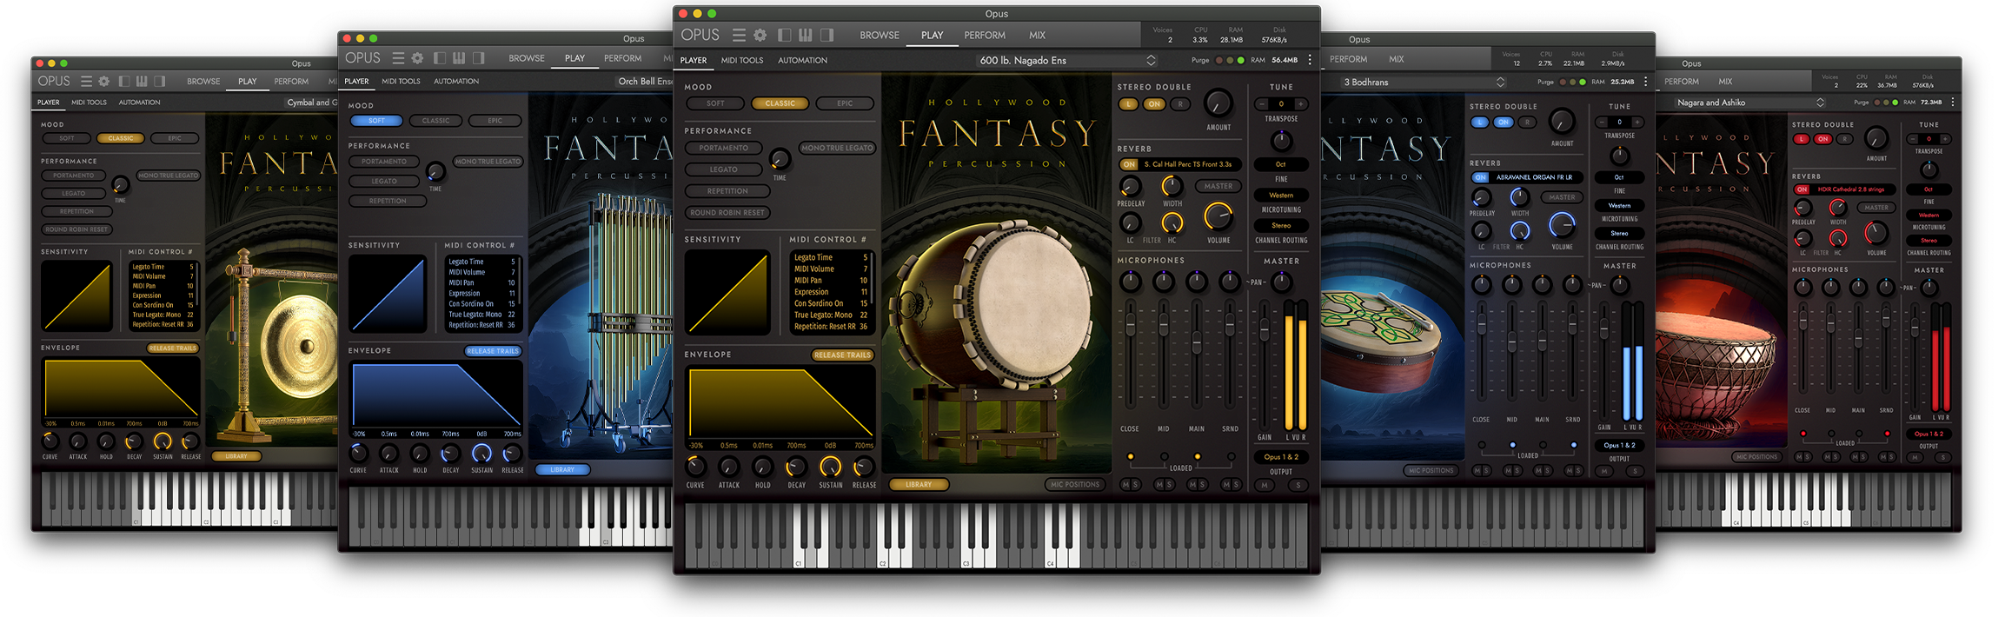Click the Reverb Master button in Nagado window
2005x617 pixels.
click(1218, 186)
